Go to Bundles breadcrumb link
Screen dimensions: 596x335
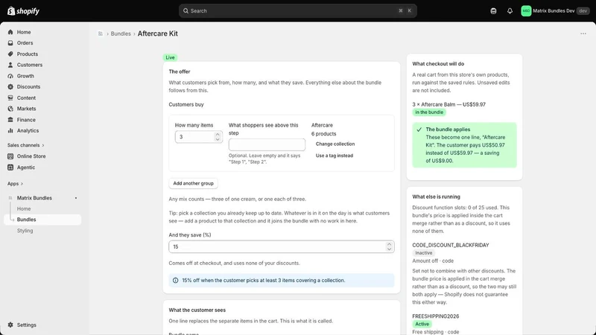coord(121,33)
